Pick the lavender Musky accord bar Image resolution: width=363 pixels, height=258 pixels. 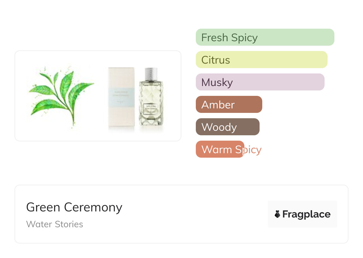click(x=260, y=82)
